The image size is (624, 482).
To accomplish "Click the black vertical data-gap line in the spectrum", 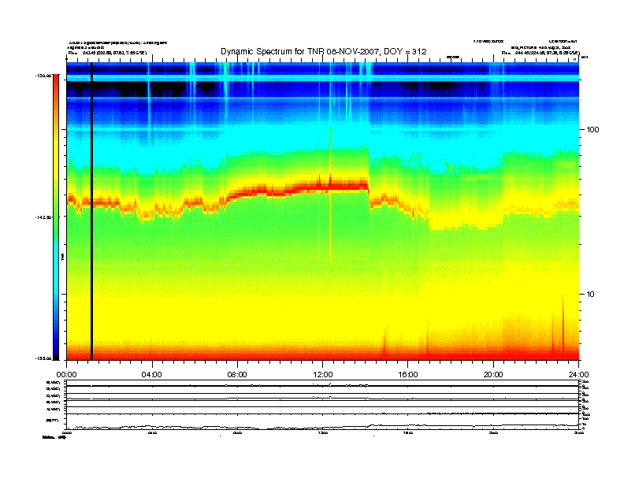I will tap(91, 211).
